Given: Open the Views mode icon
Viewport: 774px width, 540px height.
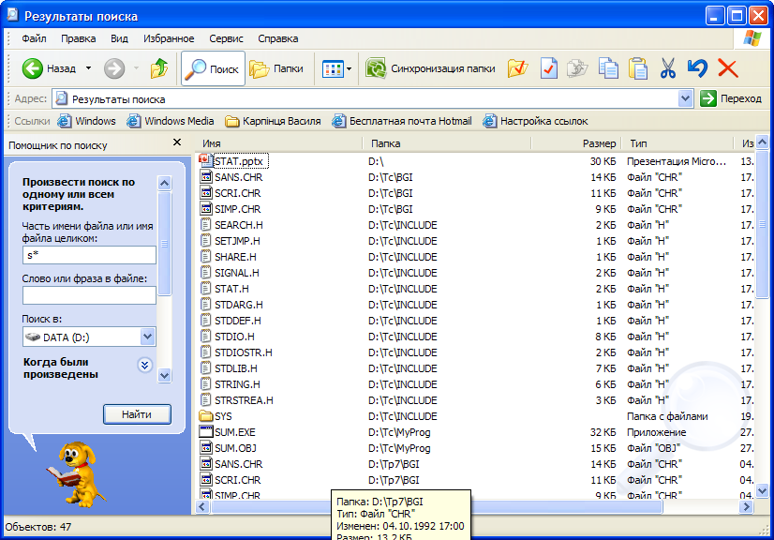Looking at the screenshot, I should coord(333,69).
